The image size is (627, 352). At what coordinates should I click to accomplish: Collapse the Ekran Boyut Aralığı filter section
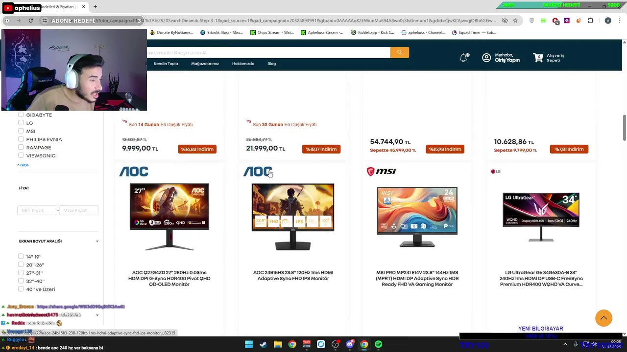pyautogui.click(x=97, y=241)
